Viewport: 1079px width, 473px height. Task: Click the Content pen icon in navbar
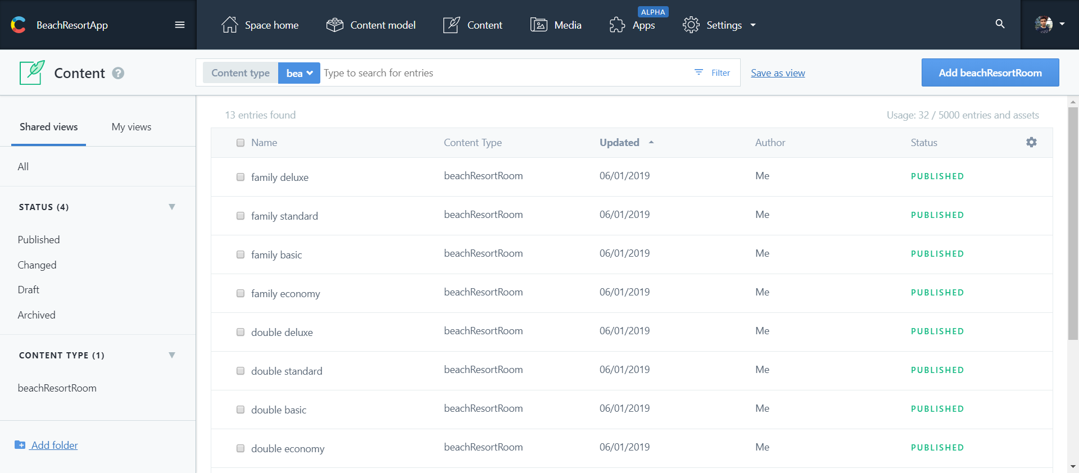pyautogui.click(x=451, y=25)
